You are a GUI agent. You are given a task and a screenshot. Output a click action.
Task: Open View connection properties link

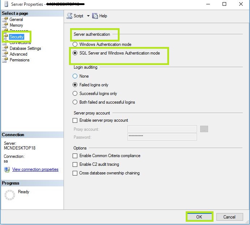pyautogui.click(x=35, y=169)
